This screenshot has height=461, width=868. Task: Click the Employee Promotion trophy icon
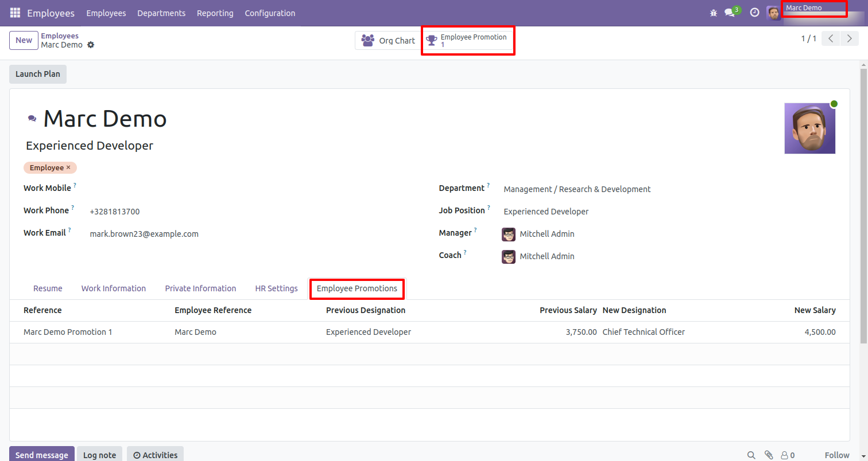click(431, 41)
